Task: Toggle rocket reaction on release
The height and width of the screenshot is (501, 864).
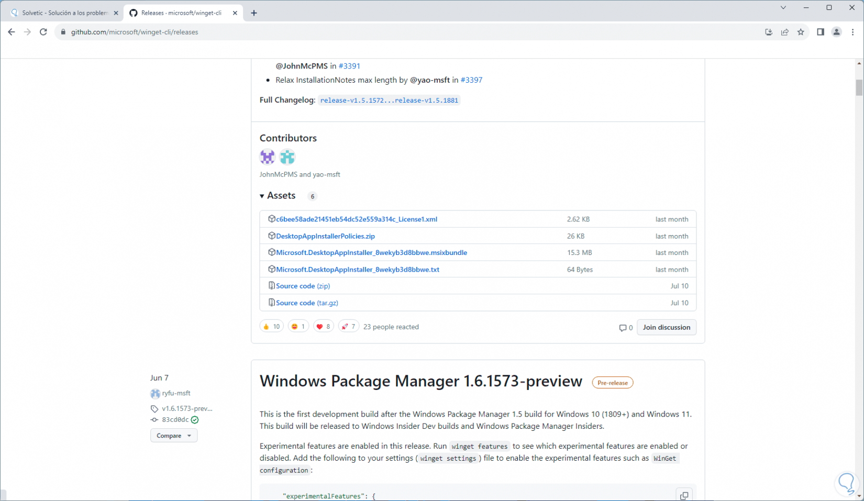Action: (348, 327)
